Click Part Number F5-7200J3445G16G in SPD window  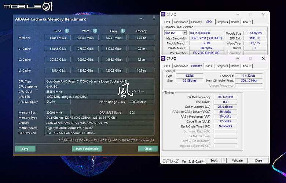(206, 53)
